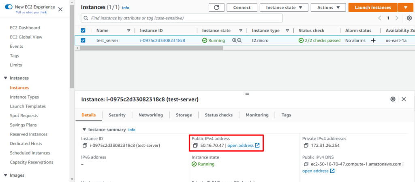The width and height of the screenshot is (415, 182).
Task: Toggle the select-all instances checkbox
Action: click(83, 31)
